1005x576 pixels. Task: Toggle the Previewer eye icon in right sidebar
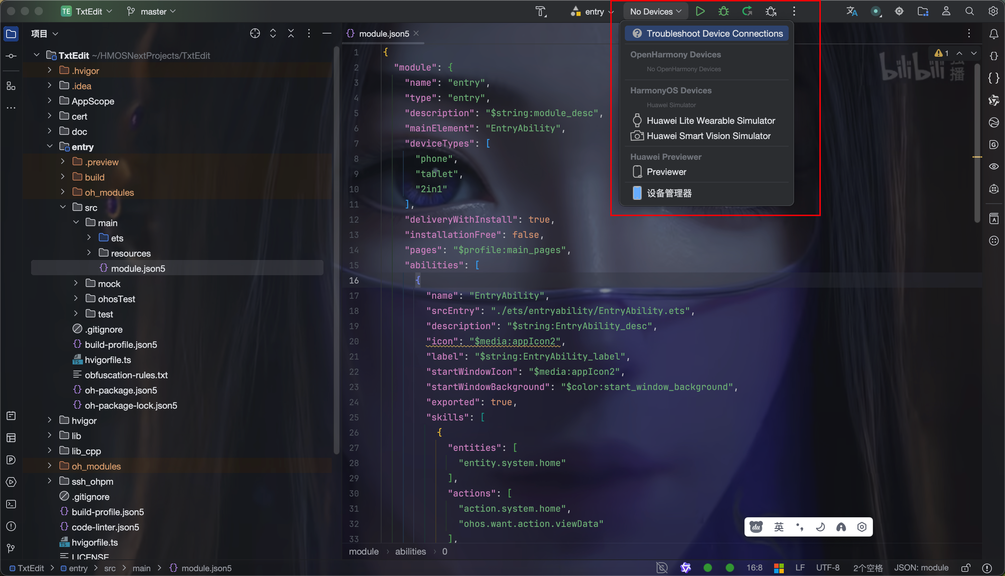click(x=994, y=166)
